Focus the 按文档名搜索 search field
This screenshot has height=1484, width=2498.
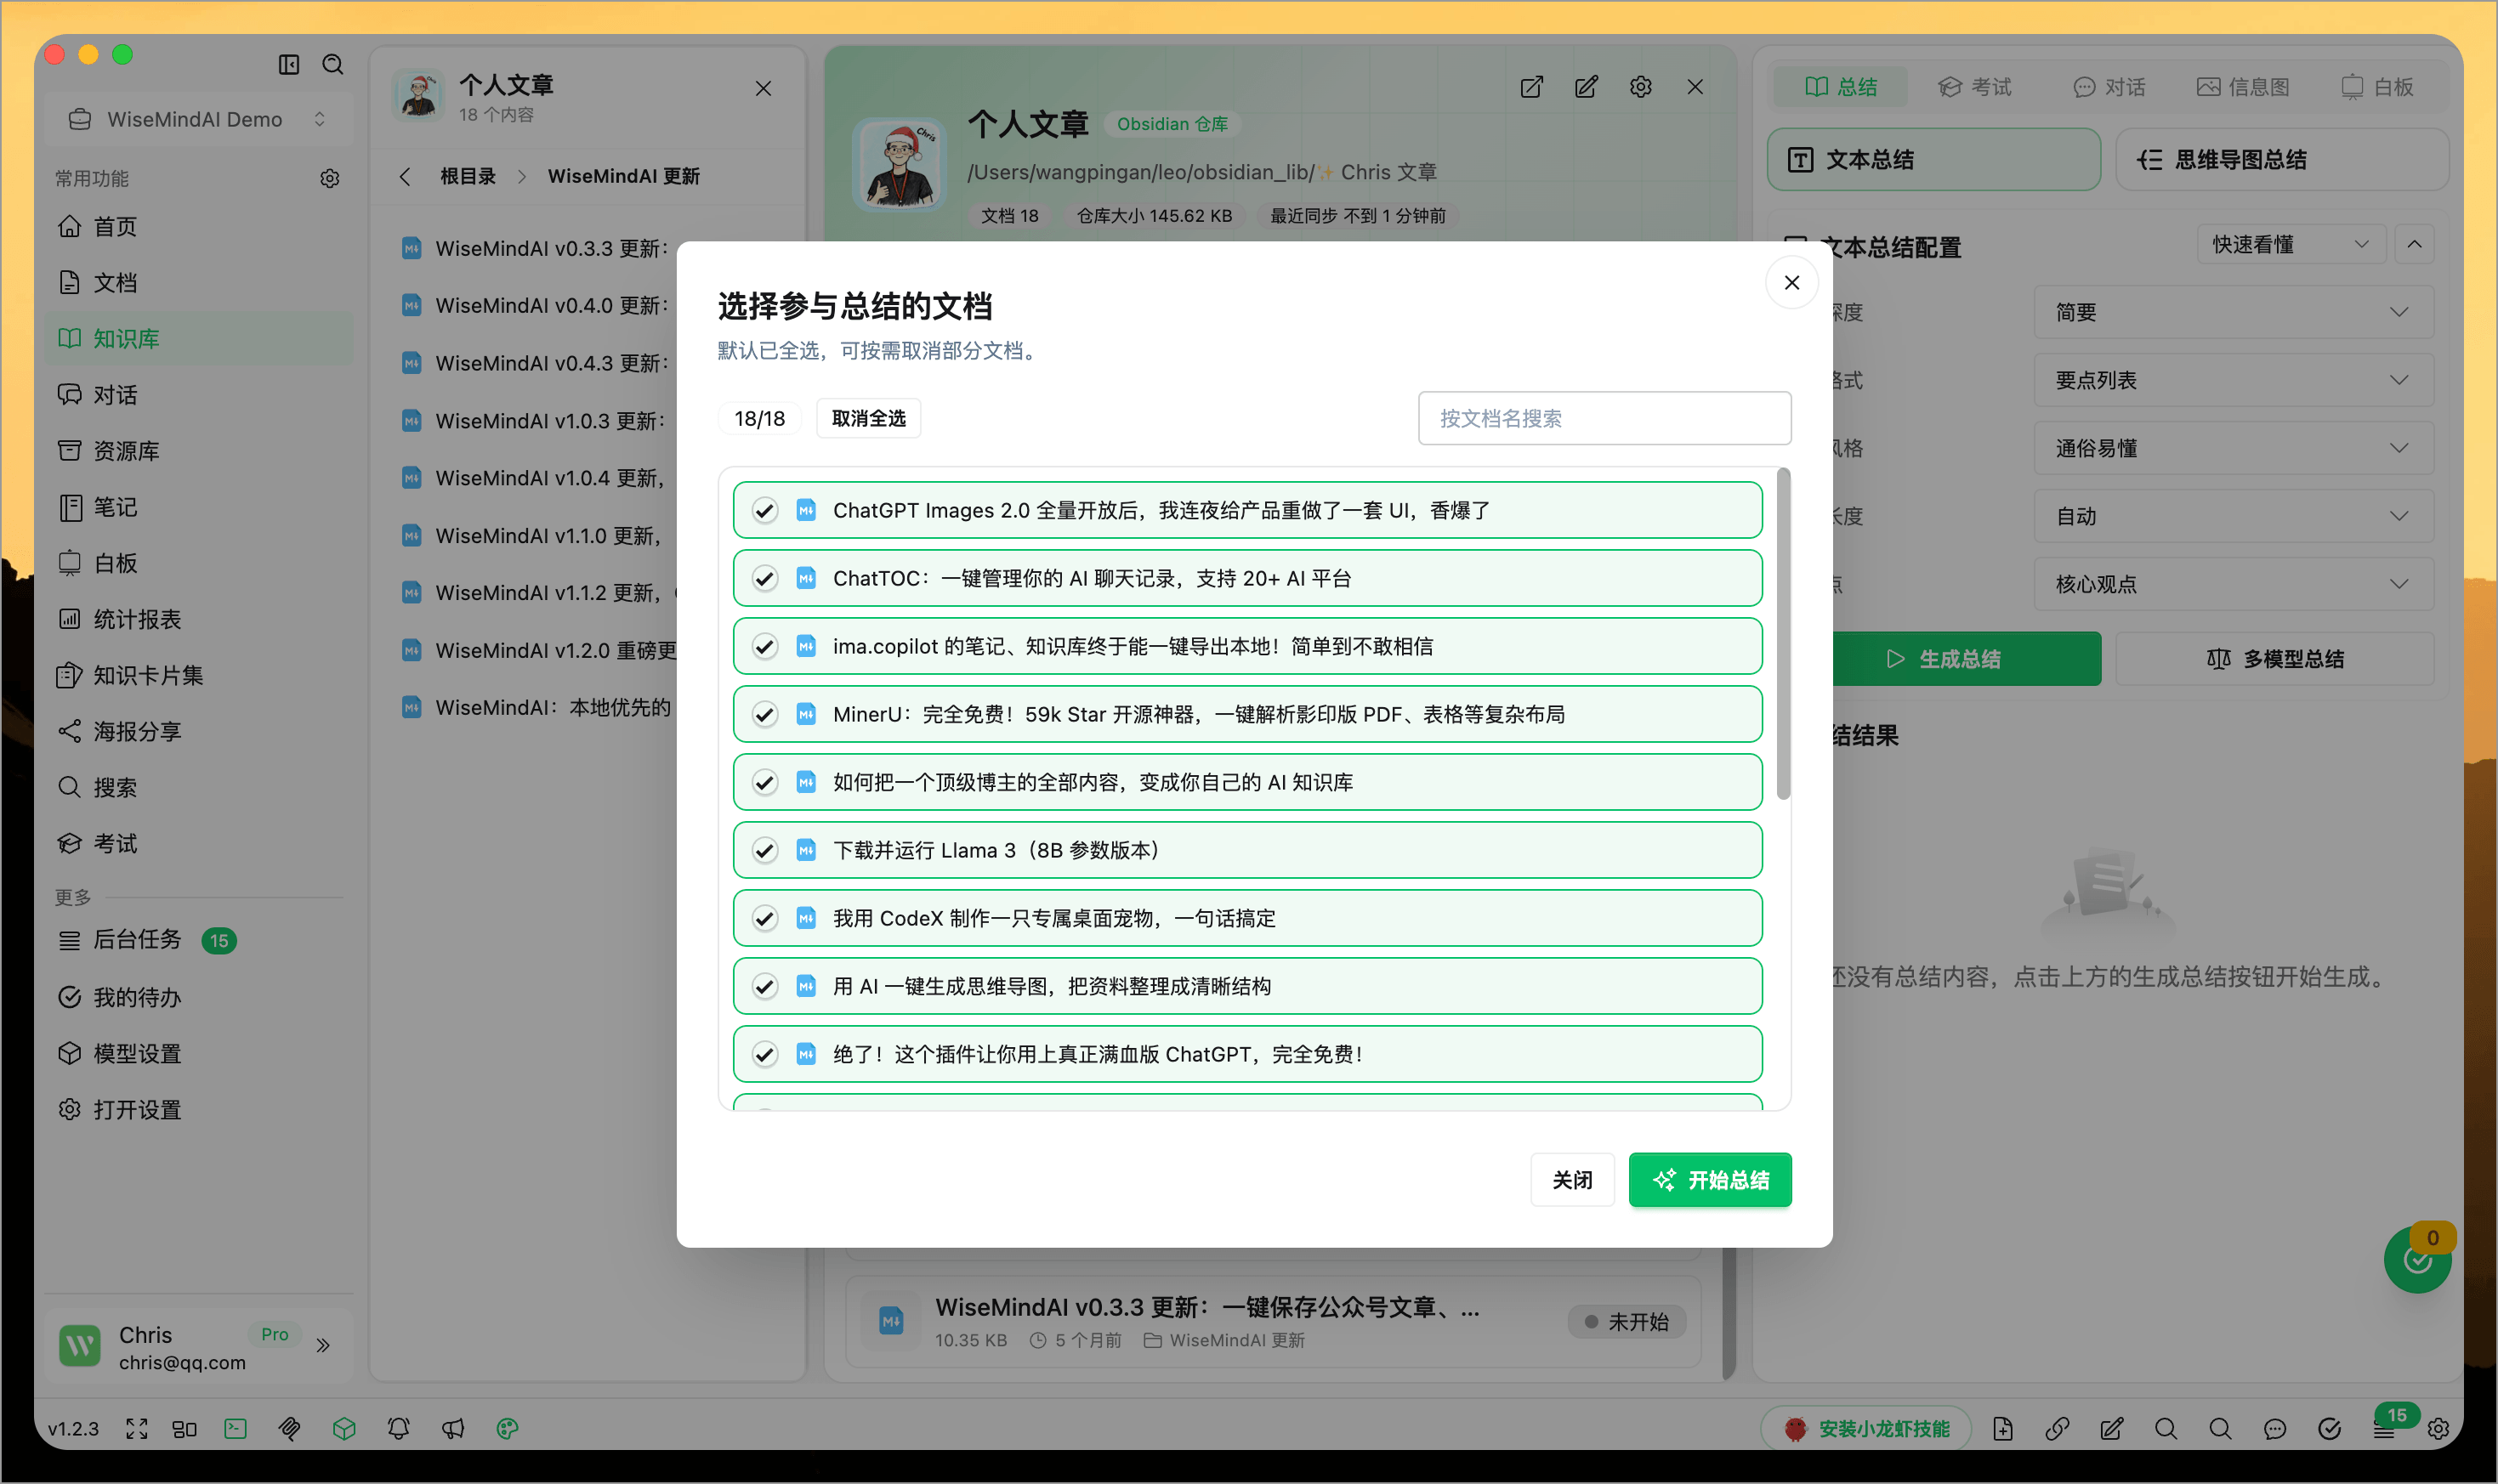tap(1604, 418)
